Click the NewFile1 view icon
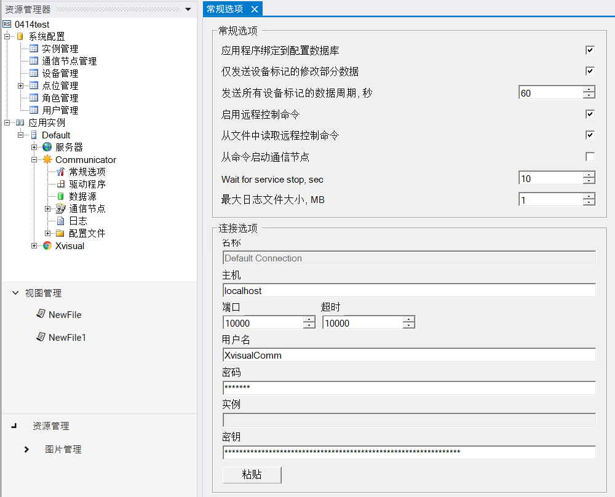This screenshot has width=615, height=497. pyautogui.click(x=41, y=336)
